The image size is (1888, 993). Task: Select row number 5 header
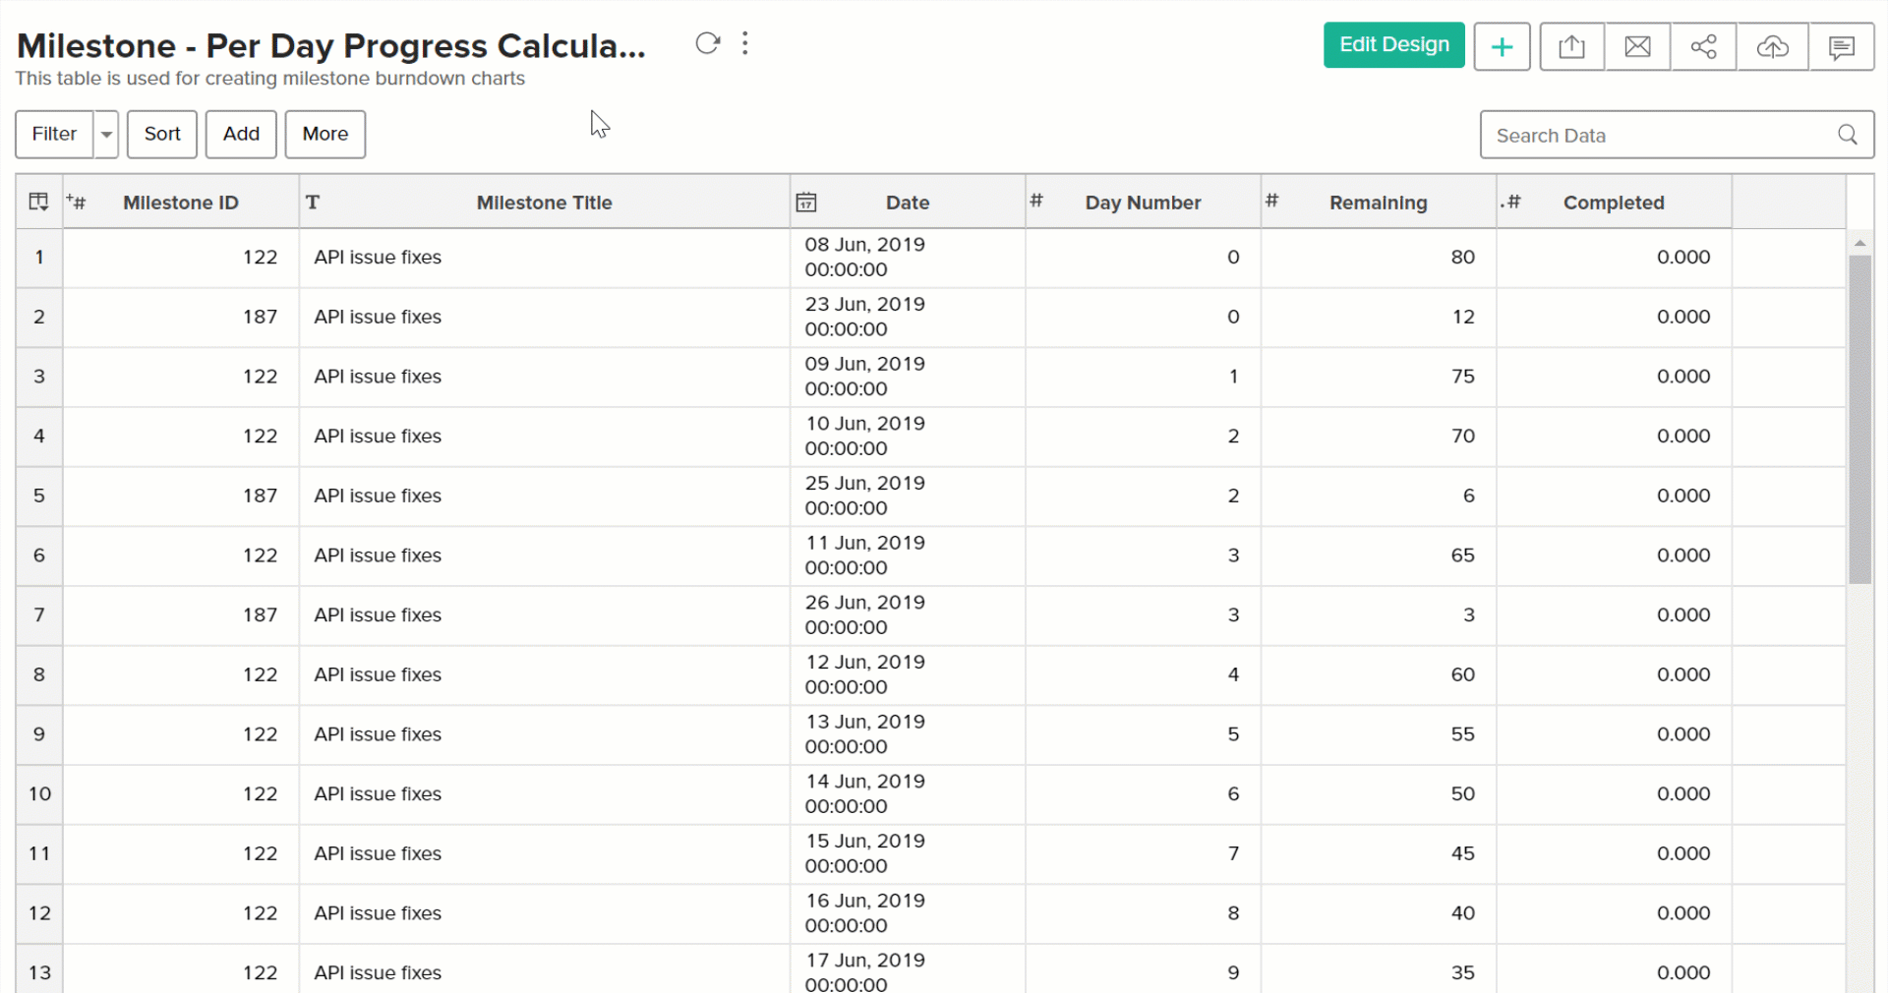click(39, 496)
